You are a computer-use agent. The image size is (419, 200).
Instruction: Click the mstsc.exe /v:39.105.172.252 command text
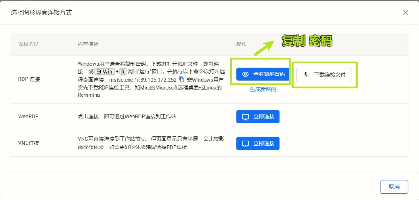(x=143, y=79)
